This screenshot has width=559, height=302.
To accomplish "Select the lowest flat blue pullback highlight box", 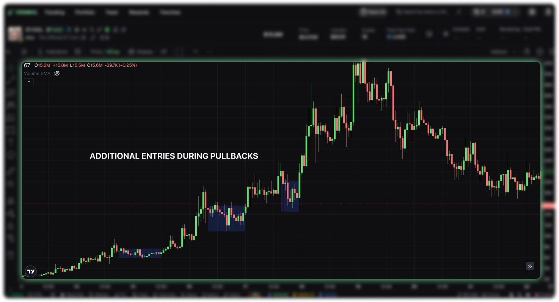I will 140,253.
